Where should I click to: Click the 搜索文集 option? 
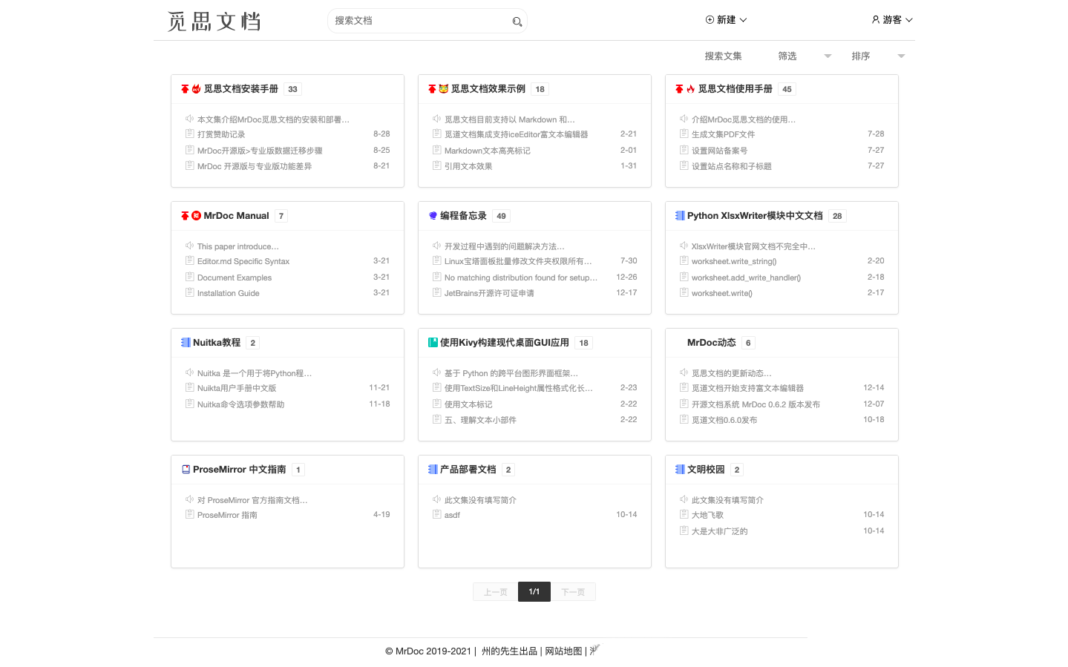[x=723, y=56]
